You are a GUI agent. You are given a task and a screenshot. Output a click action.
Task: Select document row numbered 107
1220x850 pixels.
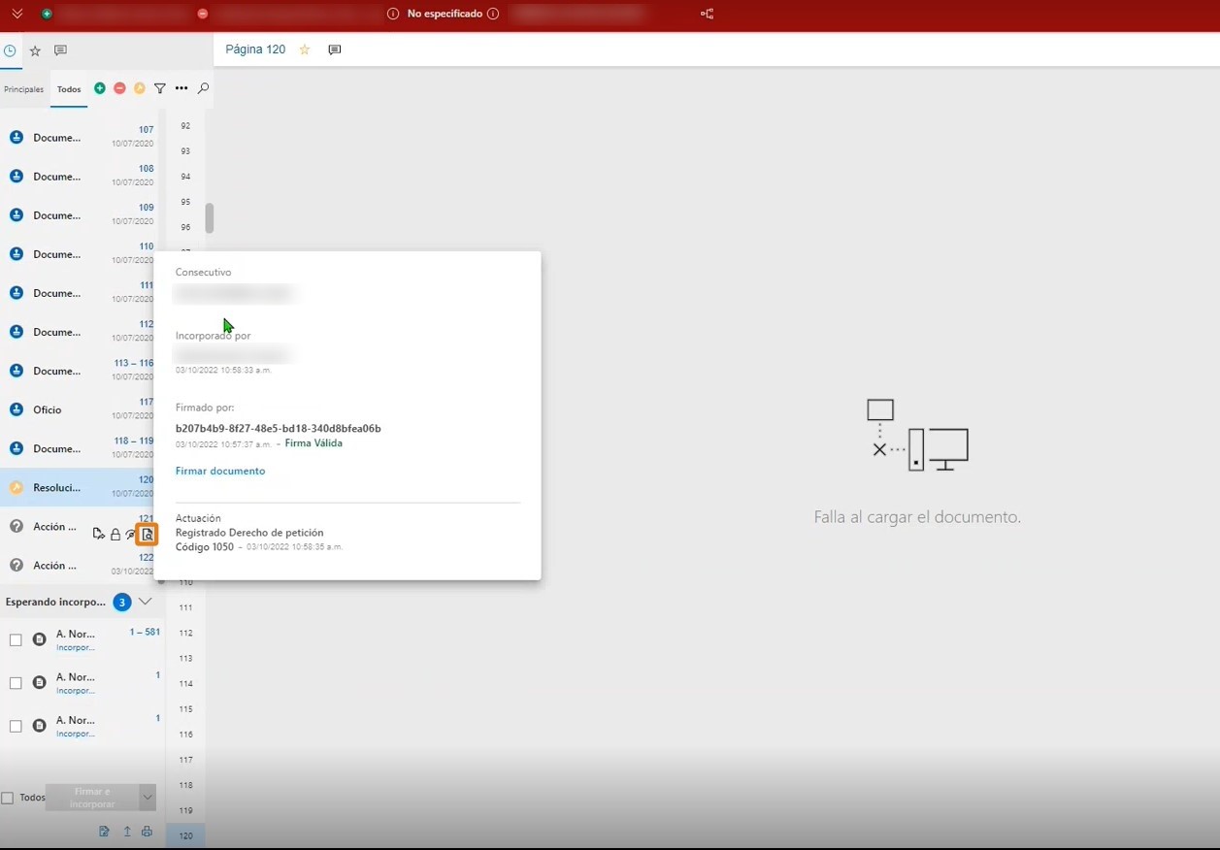click(78, 138)
